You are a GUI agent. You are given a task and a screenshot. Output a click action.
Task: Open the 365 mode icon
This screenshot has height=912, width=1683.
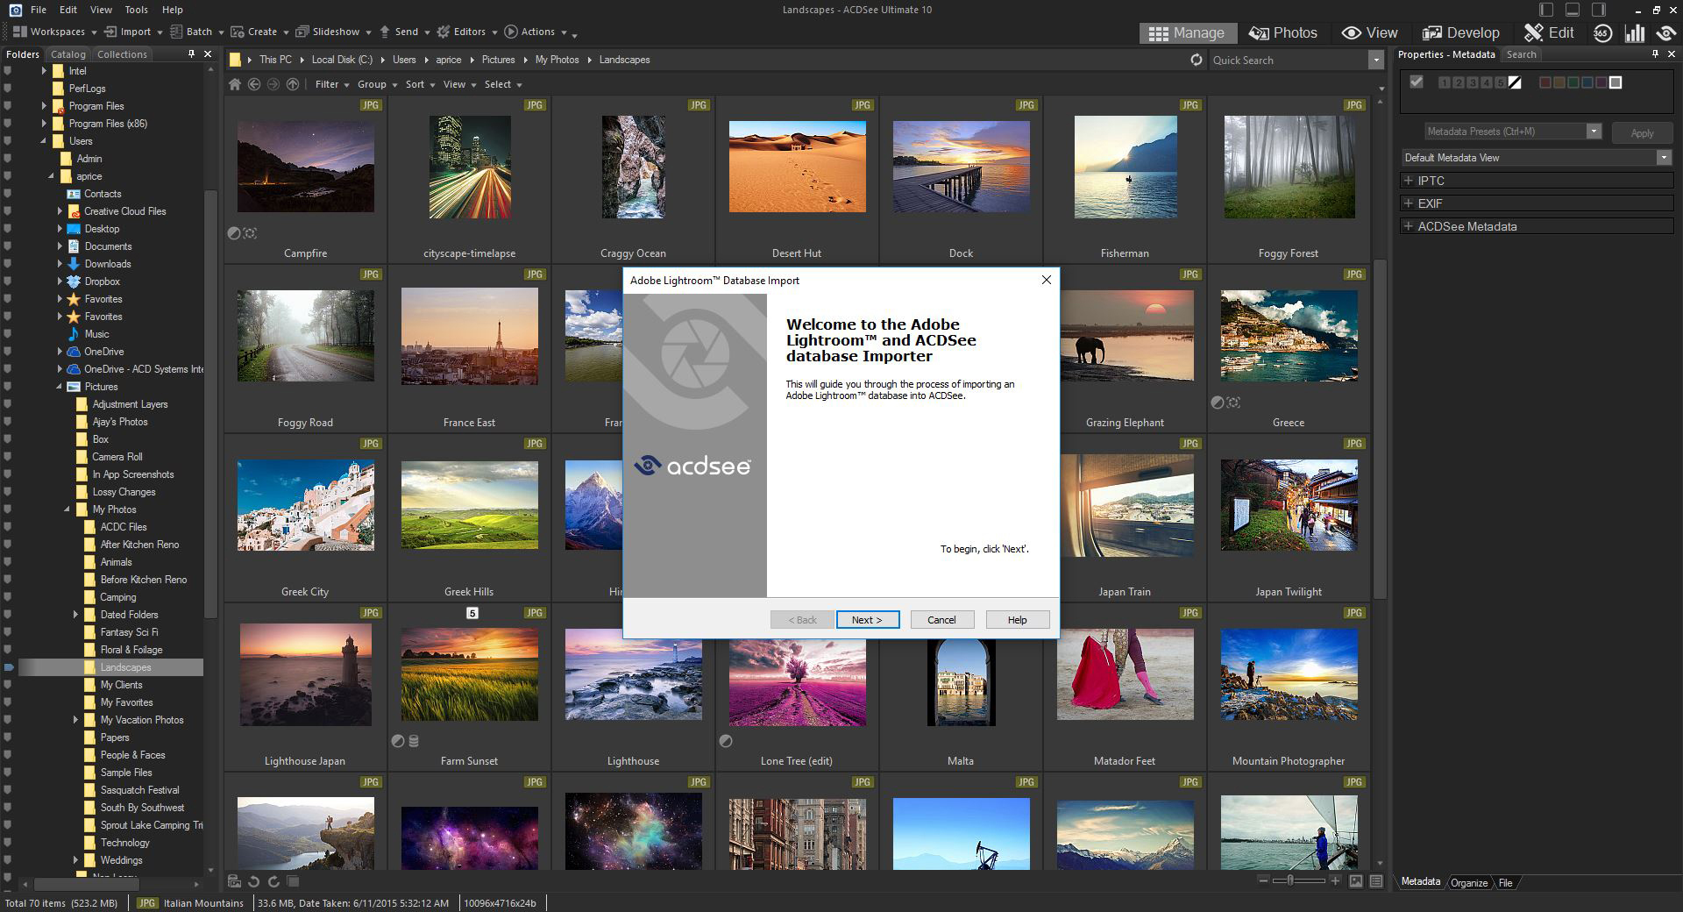point(1602,33)
